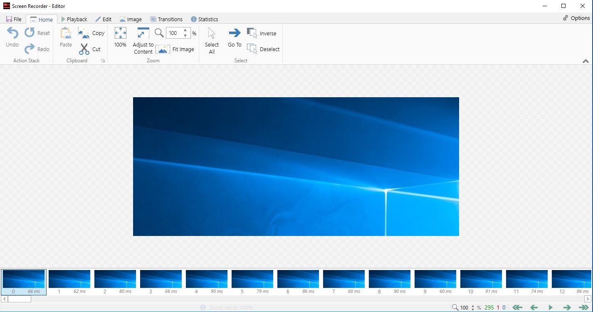This screenshot has height=312, width=593.
Task: Cut selected frames with scissors icon
Action: pyautogui.click(x=84, y=49)
